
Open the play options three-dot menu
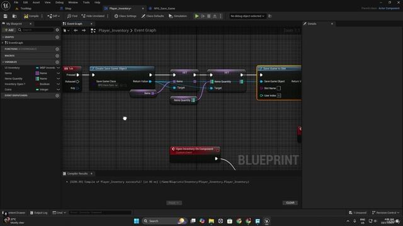click(220, 16)
